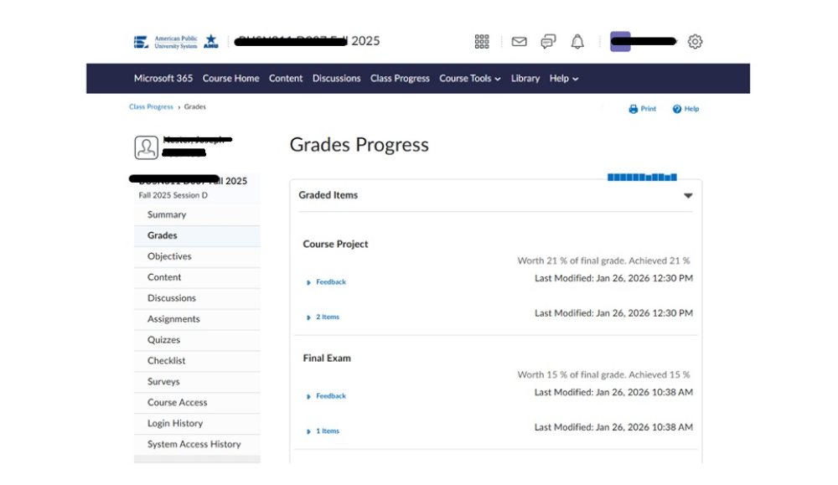
Task: Click "Worth 15 % of final grade" text
Action: pos(572,375)
